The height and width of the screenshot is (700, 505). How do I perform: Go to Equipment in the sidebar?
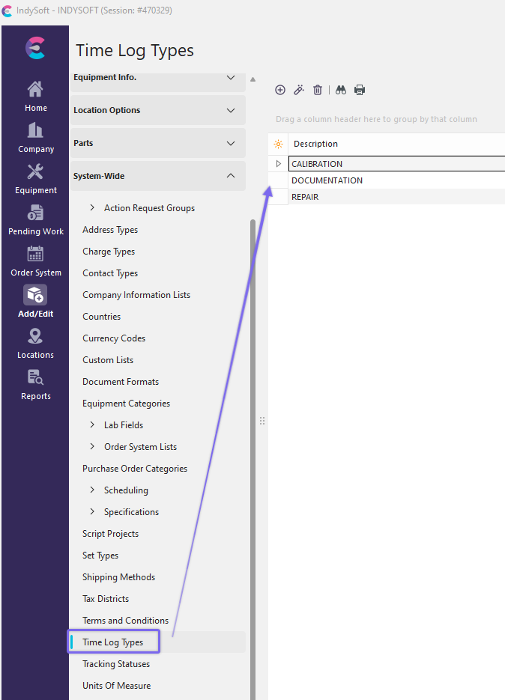tap(35, 179)
